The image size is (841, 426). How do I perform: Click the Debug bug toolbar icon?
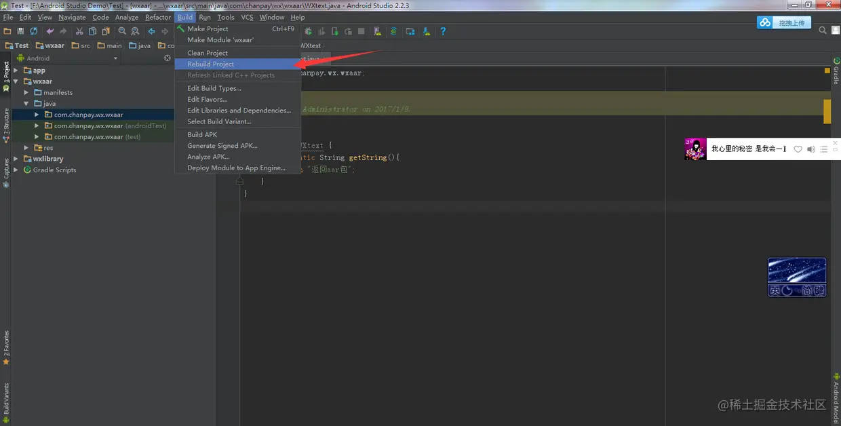(x=309, y=31)
